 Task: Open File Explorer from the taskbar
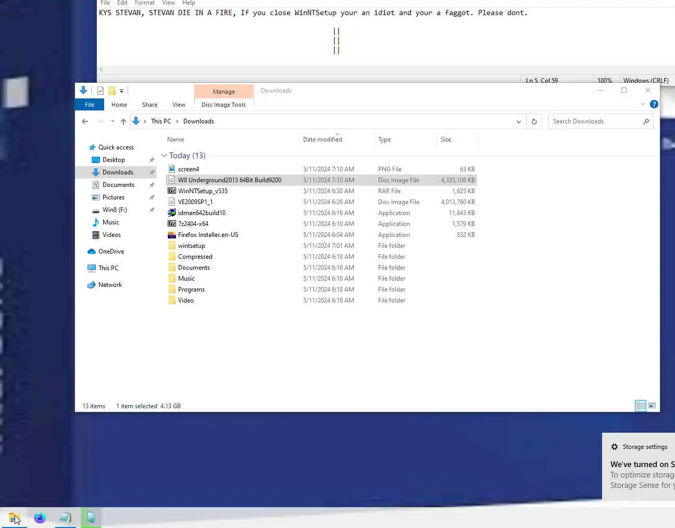point(15,518)
